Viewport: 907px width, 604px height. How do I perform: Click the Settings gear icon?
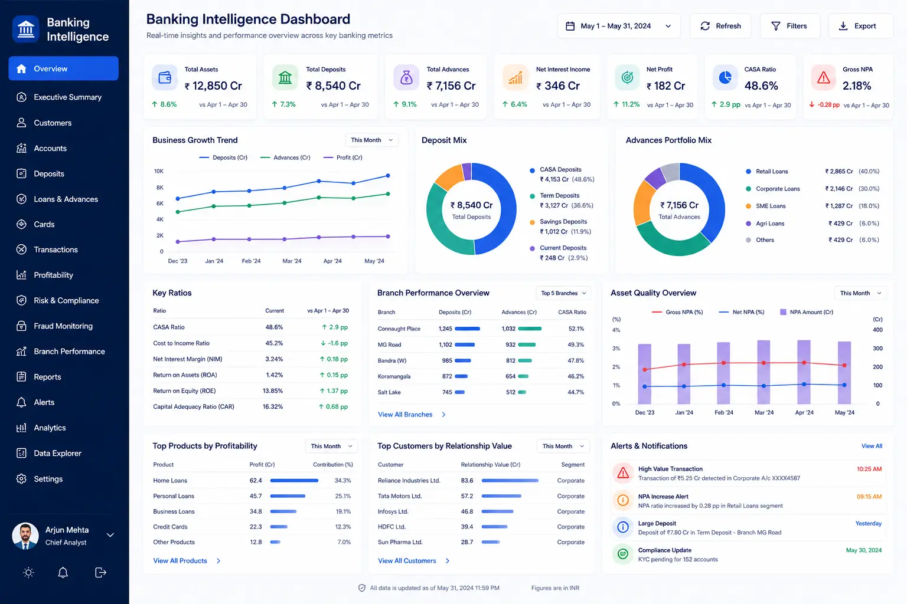pyautogui.click(x=21, y=478)
